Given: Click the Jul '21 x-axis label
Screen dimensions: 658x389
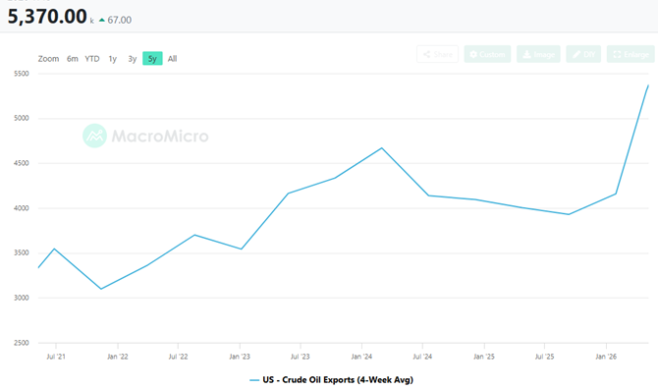Looking at the screenshot, I should pos(56,357).
